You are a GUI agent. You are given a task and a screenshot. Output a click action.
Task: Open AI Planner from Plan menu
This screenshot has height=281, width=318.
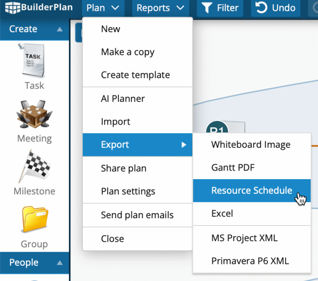point(123,98)
